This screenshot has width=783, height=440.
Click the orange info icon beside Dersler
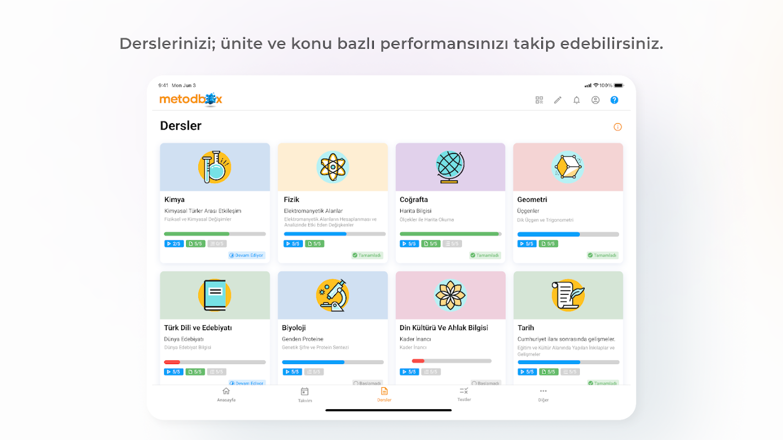(618, 127)
